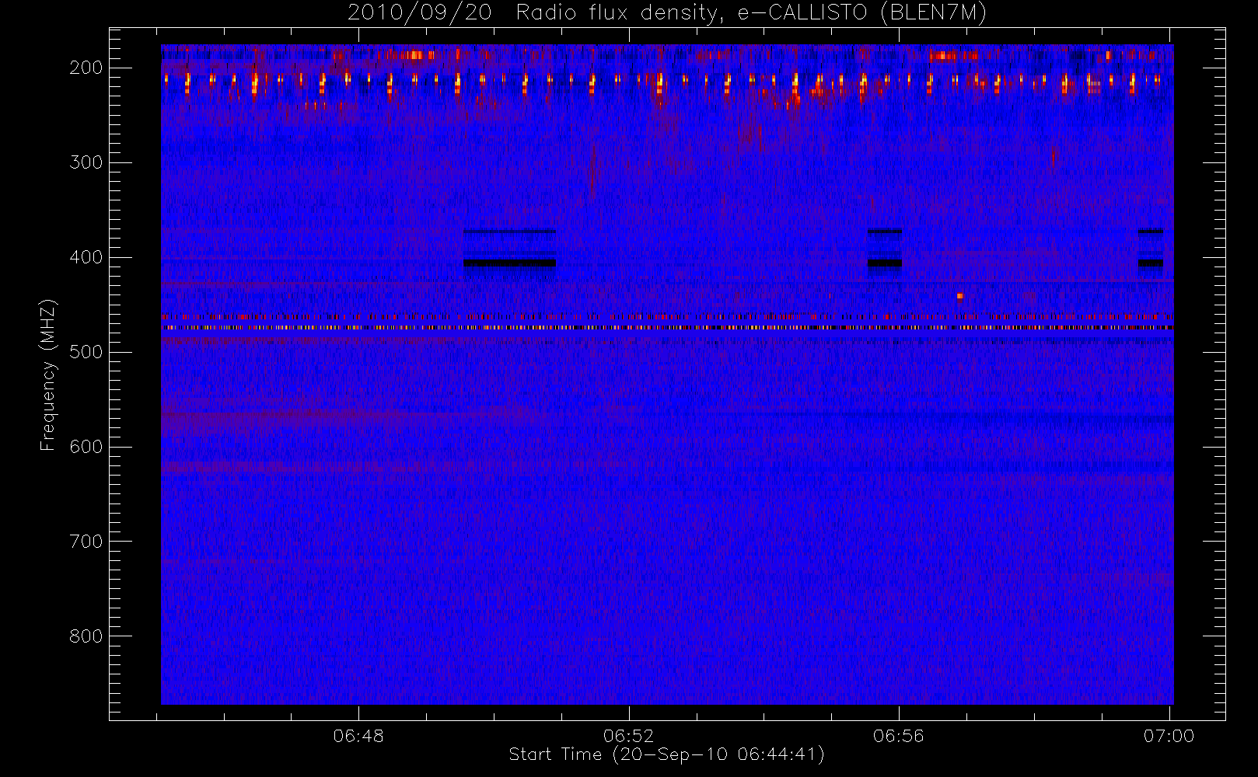This screenshot has width=1258, height=777.
Task: Click the 06:48 time tick label
Action: [358, 736]
